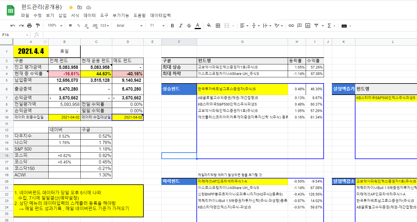Image resolution: width=417 pixels, height=222 pixels.
Task: Move the document using the folder icon
Action: pos(80,7)
